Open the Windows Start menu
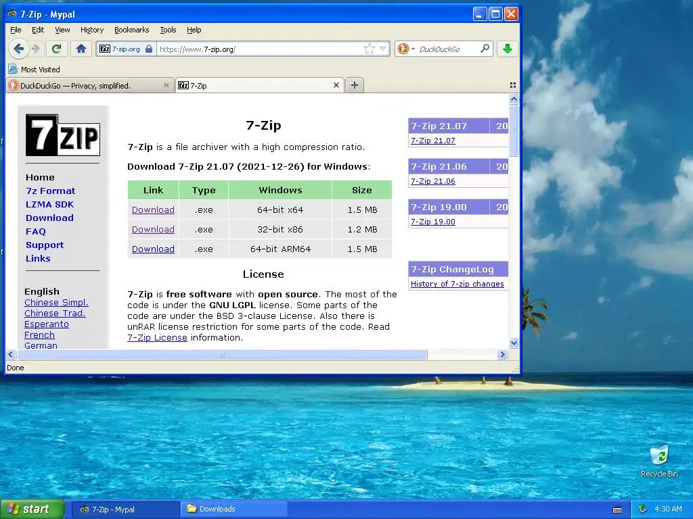Image resolution: width=693 pixels, height=519 pixels. click(x=32, y=509)
